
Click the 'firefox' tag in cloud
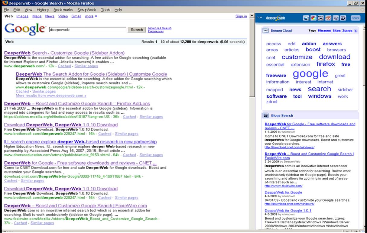[x=326, y=64]
